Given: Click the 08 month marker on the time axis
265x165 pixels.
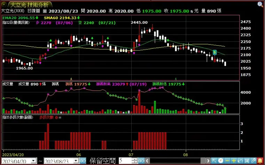Looking at the screenshot, I should tap(186, 155).
